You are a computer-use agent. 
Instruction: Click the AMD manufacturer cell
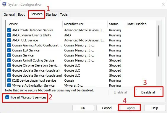[x=67, y=35]
